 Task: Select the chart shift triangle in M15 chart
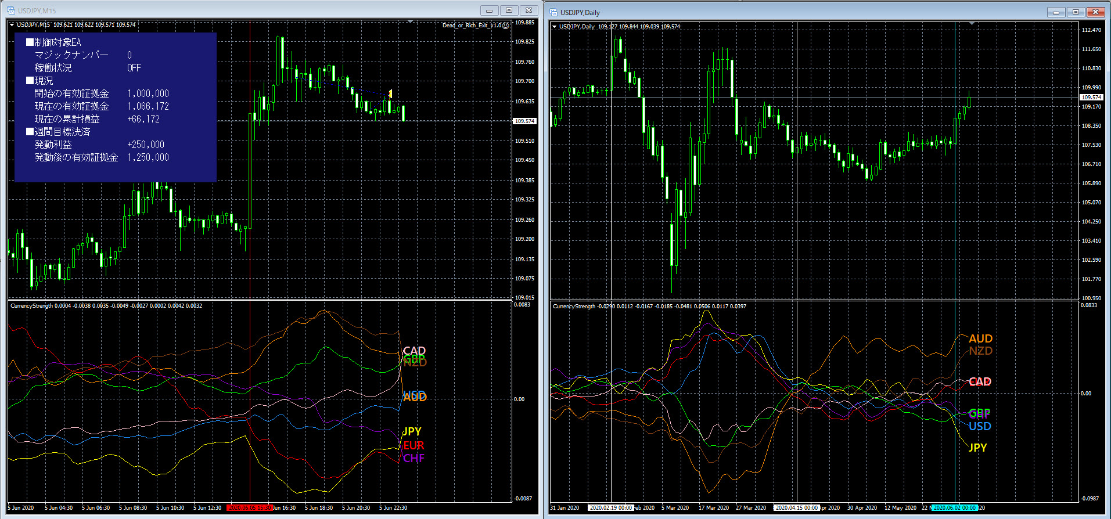pos(411,22)
